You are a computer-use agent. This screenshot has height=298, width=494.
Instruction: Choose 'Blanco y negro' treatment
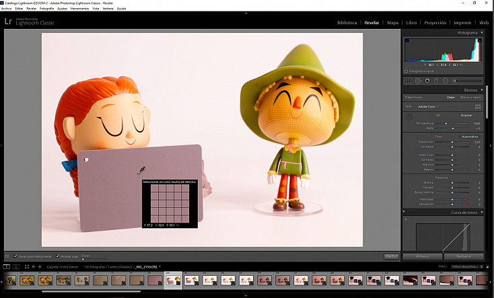pos(471,98)
